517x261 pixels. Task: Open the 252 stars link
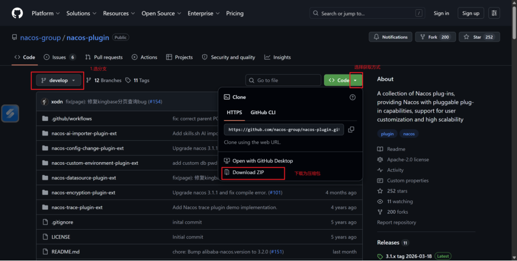pyautogui.click(x=393, y=191)
